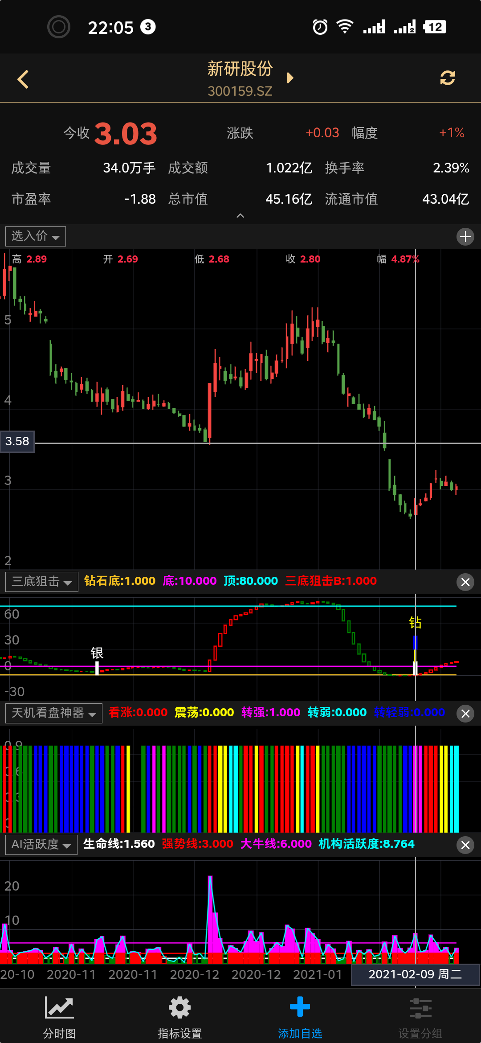Change indicator via 天机看盘神器 dropdown
Viewport: 481px width, 1043px height.
pyautogui.click(x=54, y=713)
